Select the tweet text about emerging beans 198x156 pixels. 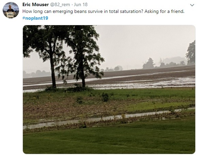pos(103,12)
